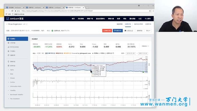
Task: Switch to the first tab left of the underlined one
Action: [x=119, y=24]
